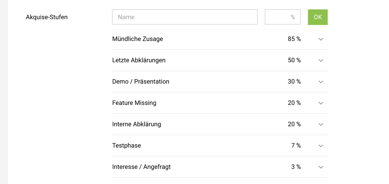389x184 pixels.
Task: Click the Testphase stage name
Action: pos(126,145)
